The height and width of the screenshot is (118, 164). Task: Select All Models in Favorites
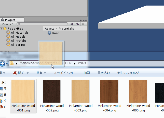click(18, 37)
